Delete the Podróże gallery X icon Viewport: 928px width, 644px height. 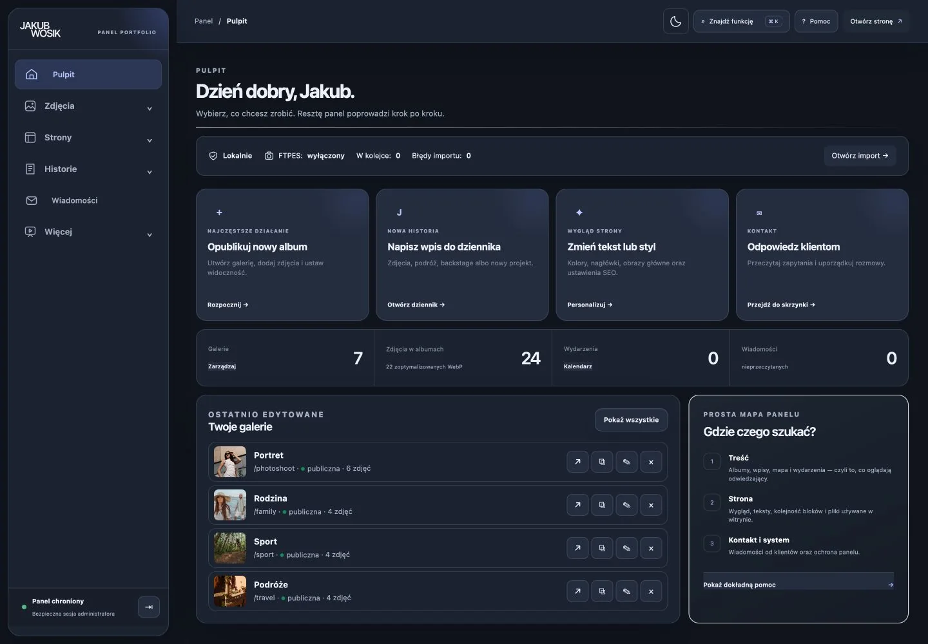[x=651, y=591]
